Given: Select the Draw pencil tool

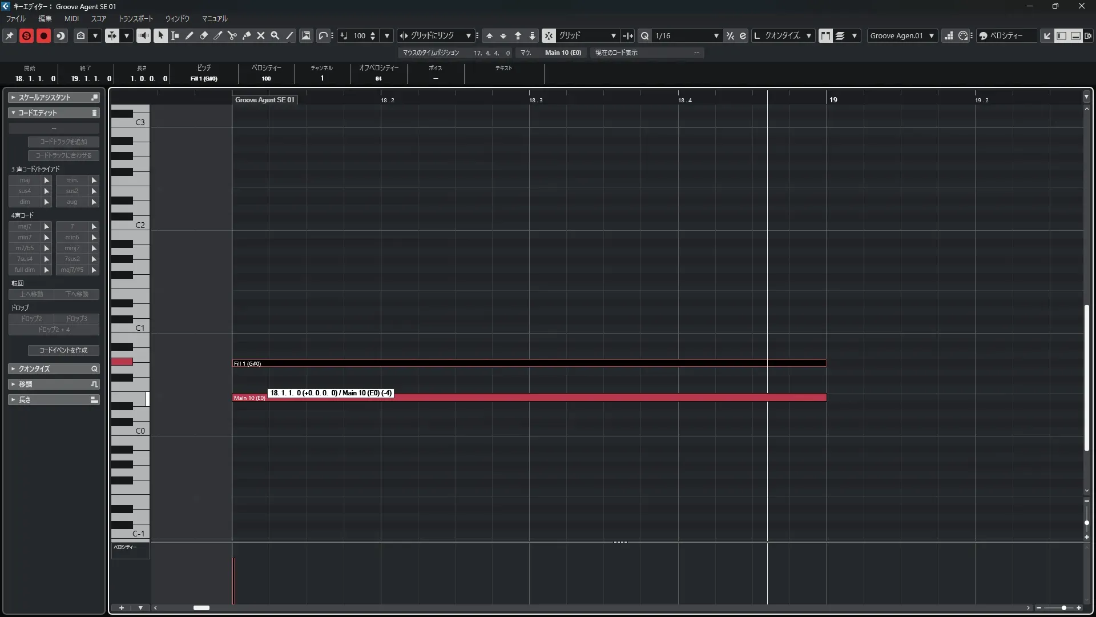Looking at the screenshot, I should pos(189,35).
